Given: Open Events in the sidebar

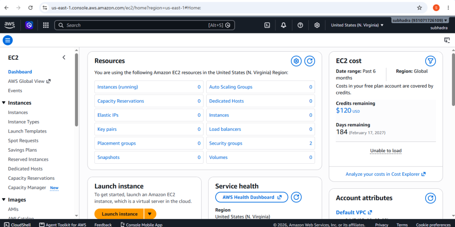Looking at the screenshot, I should click(15, 91).
